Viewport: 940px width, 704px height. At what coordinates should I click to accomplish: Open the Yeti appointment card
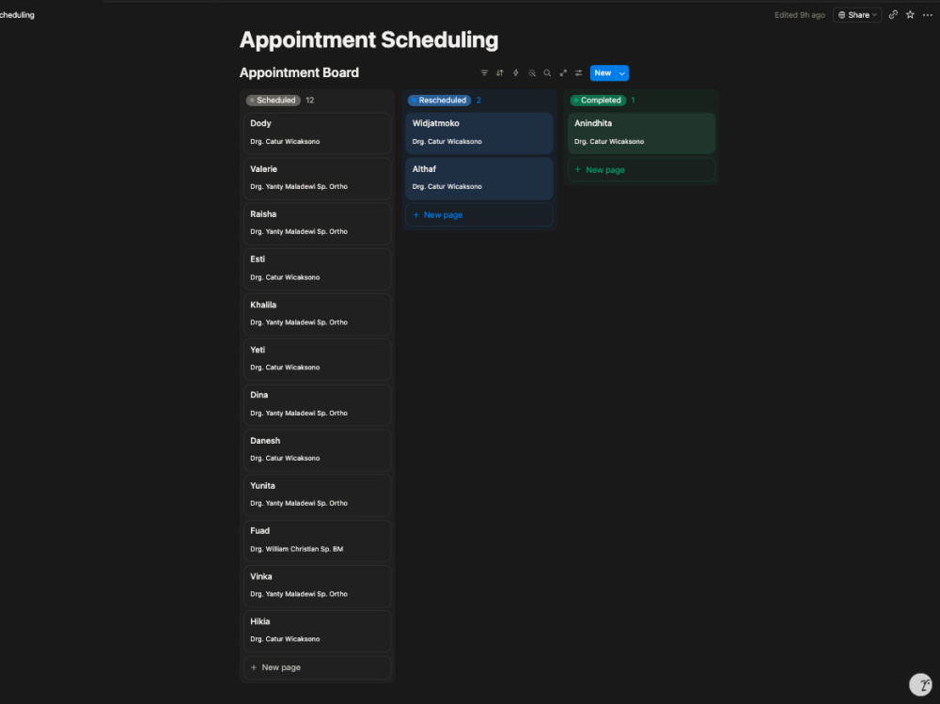click(318, 360)
